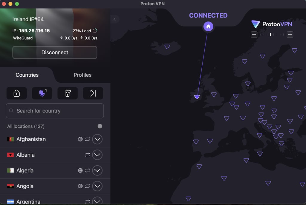Toggle the Port Forwarding arrow icon

pyautogui.click(x=93, y=93)
